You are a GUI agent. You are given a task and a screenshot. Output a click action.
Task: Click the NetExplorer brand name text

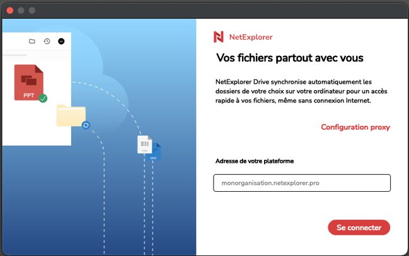click(x=251, y=37)
